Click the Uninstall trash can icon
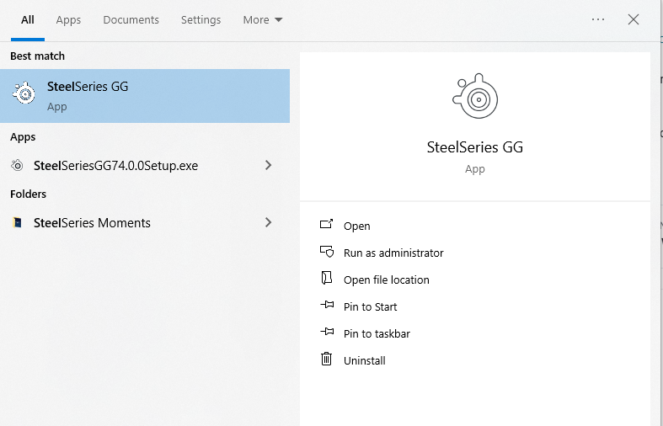This screenshot has width=663, height=426. 327,360
